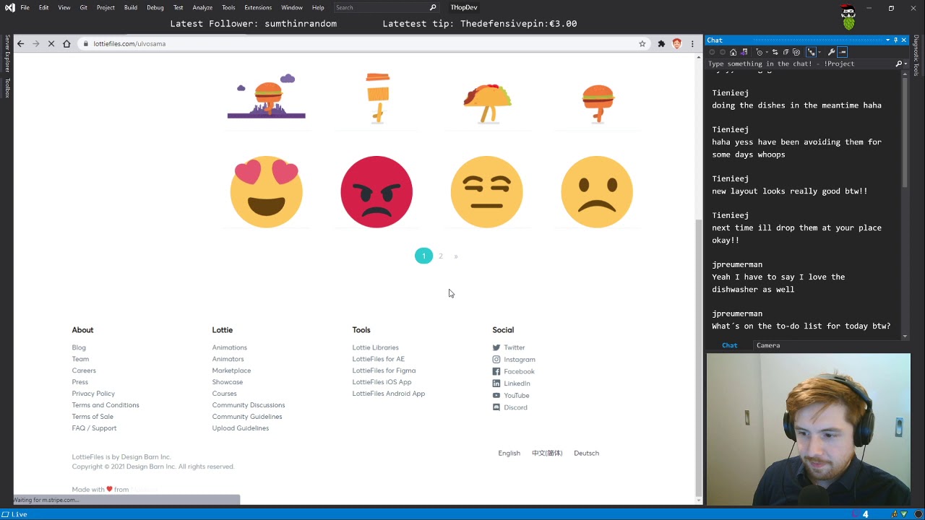Click the angry red face animation thumbnail
The image size is (925, 520).
(x=377, y=191)
